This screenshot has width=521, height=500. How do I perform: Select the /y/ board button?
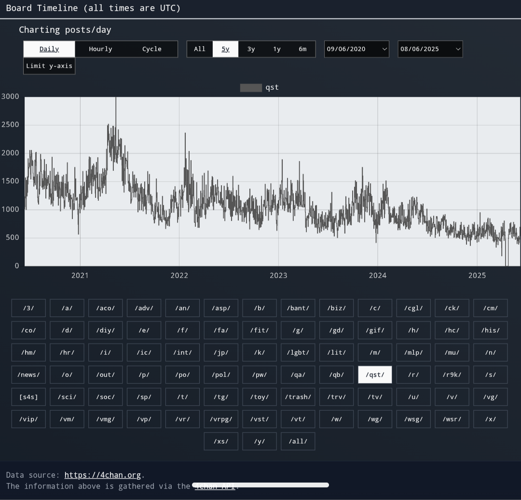point(260,442)
